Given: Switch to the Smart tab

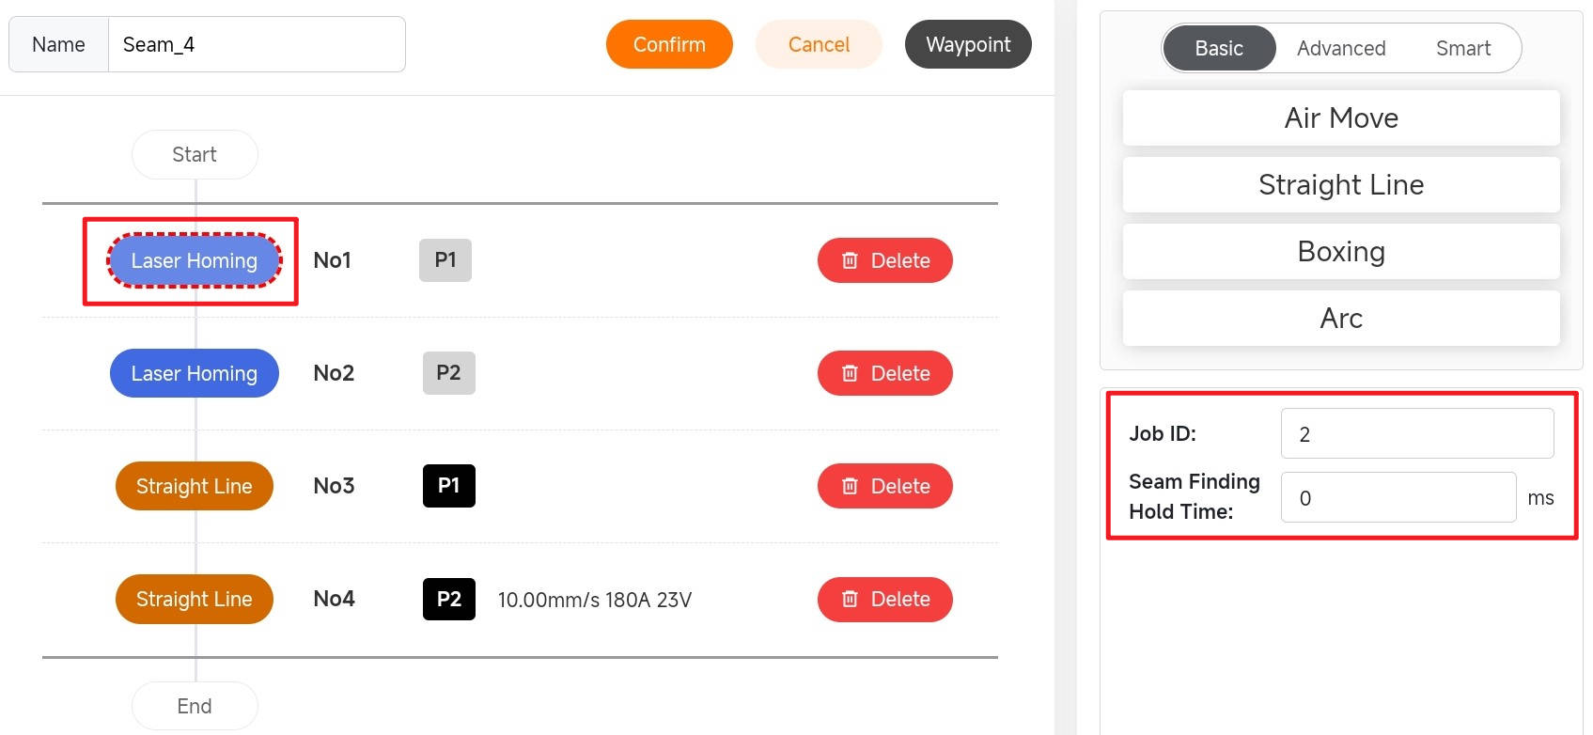Looking at the screenshot, I should point(1462,49).
